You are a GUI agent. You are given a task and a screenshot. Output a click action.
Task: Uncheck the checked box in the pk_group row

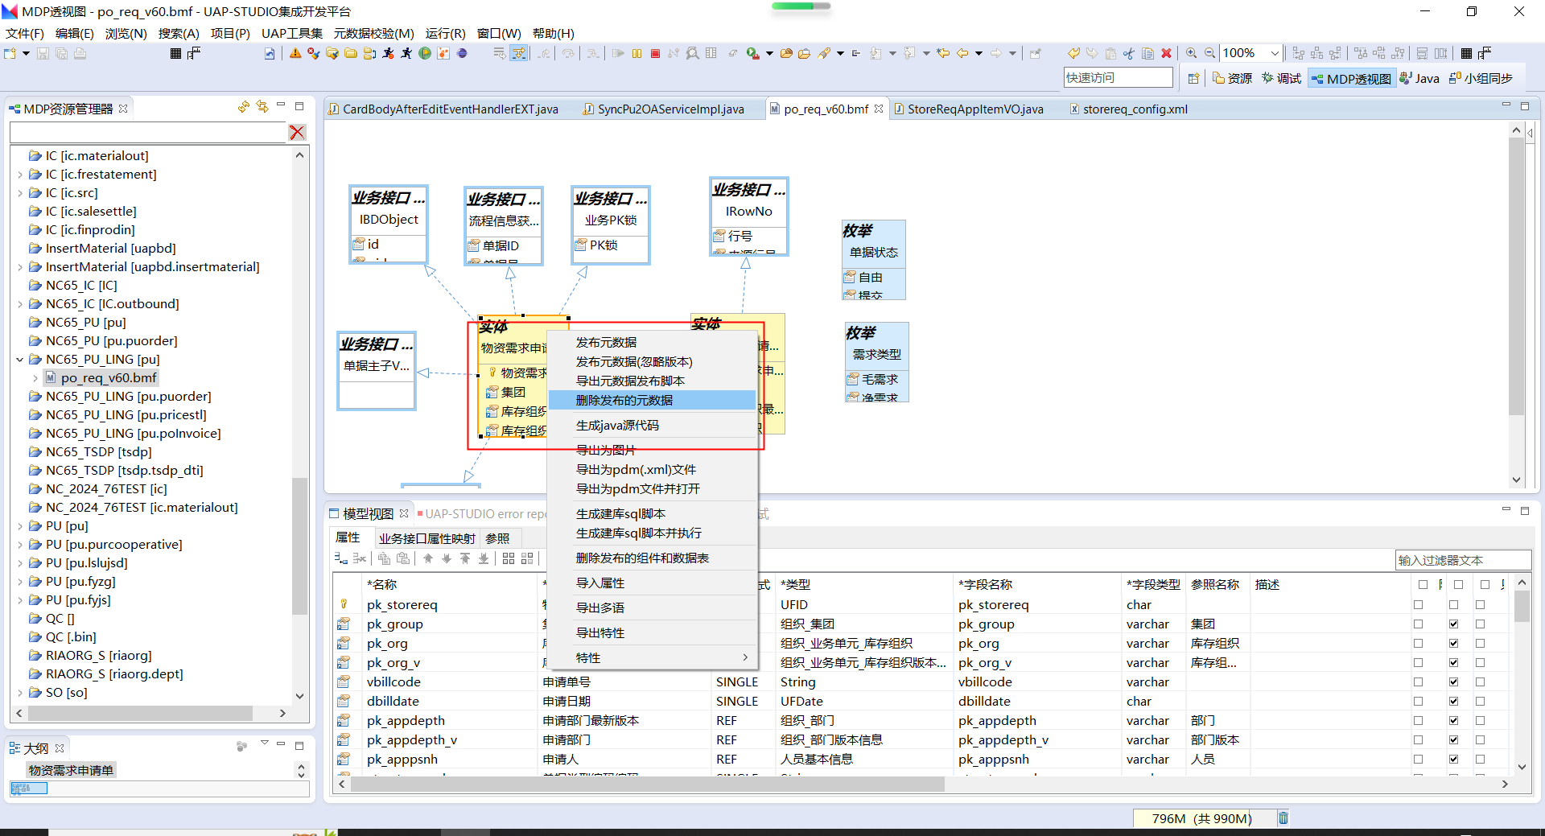pyautogui.click(x=1453, y=624)
